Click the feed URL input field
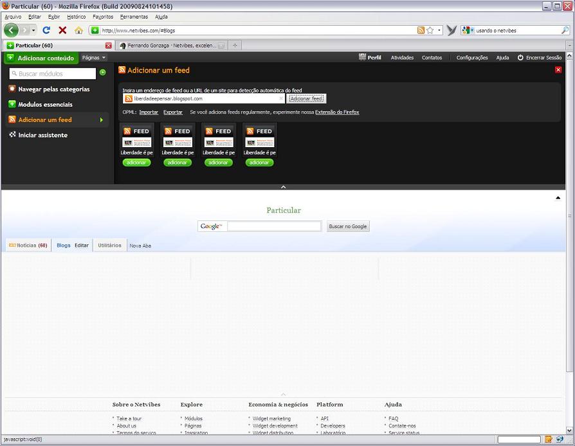The height and width of the screenshot is (446, 575). point(204,98)
